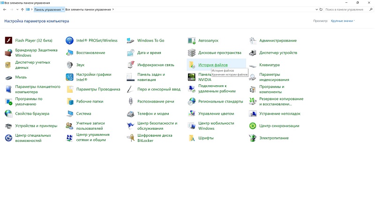This screenshot has height=199, width=375.
Task: Open the Резервное копирование и восстановление link
Action: (x=281, y=101)
